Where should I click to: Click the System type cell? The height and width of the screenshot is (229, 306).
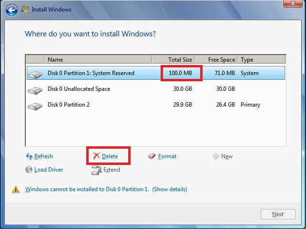click(250, 73)
